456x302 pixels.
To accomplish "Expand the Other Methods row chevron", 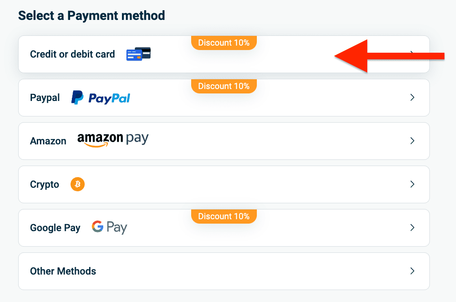I will (412, 271).
